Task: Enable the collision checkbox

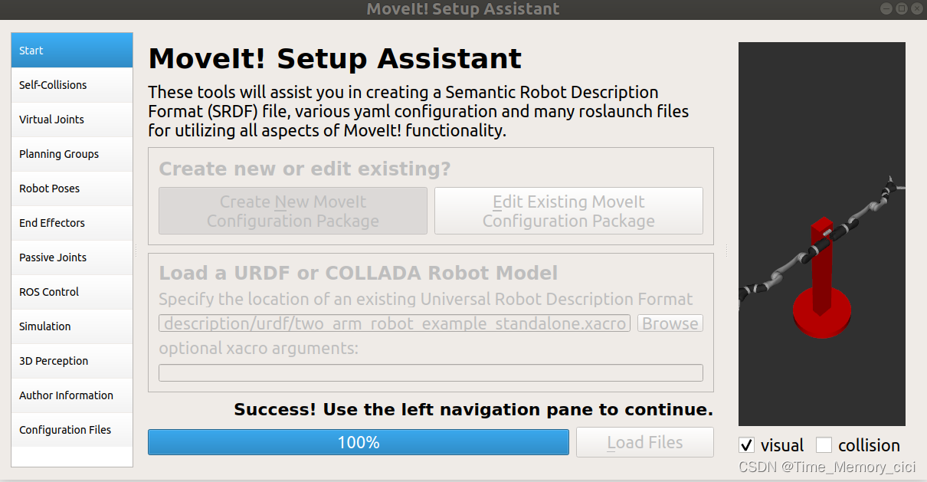Action: click(824, 444)
